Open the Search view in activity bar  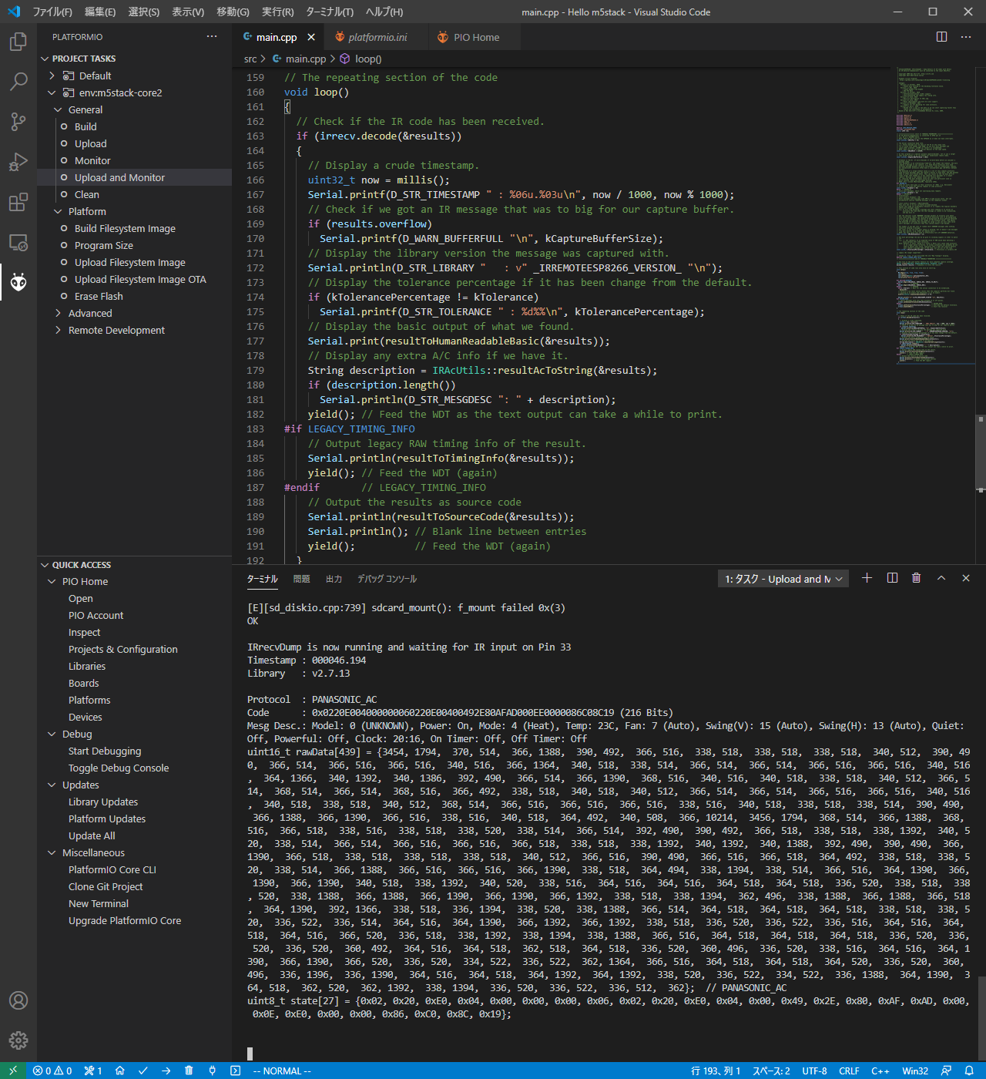[18, 81]
